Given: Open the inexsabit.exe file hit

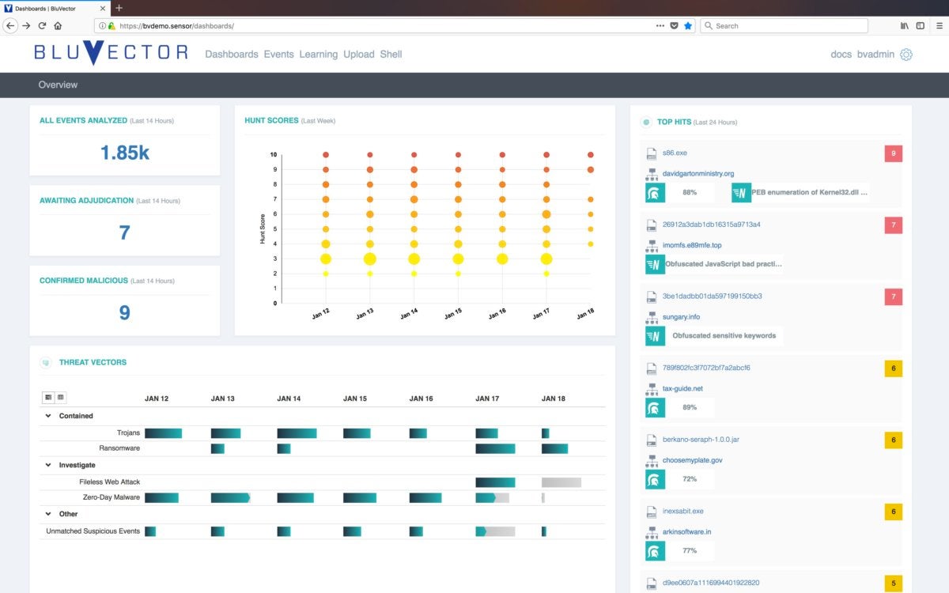Looking at the screenshot, I should pyautogui.click(x=683, y=512).
